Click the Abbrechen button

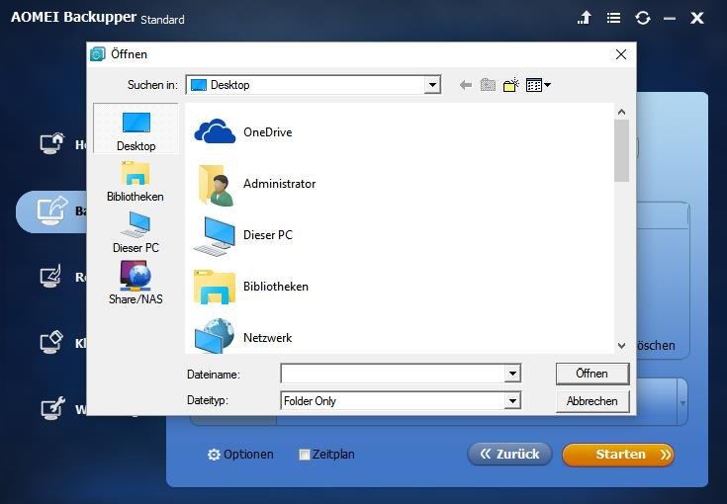(592, 401)
